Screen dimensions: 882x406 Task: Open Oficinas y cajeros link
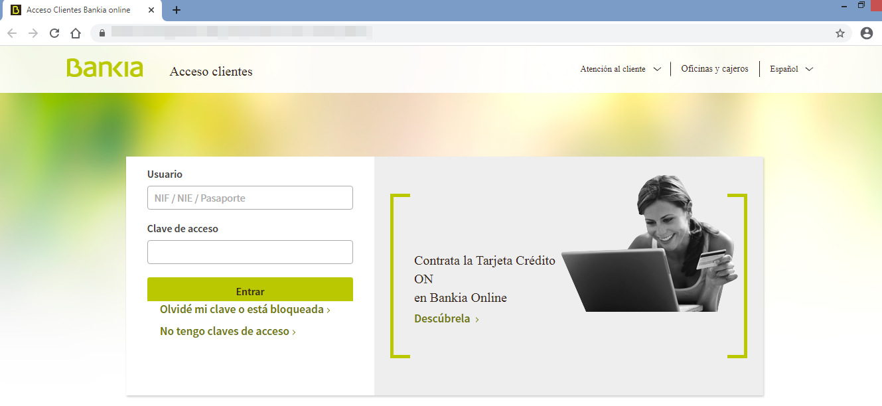pos(715,69)
